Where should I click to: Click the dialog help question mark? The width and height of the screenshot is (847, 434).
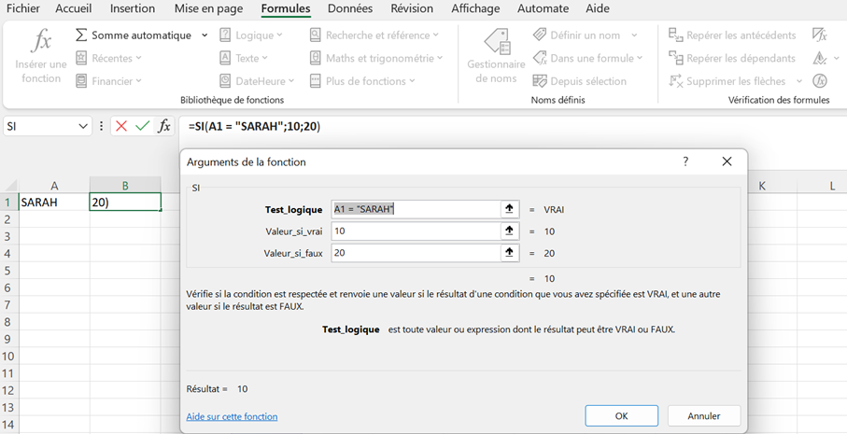[685, 161]
